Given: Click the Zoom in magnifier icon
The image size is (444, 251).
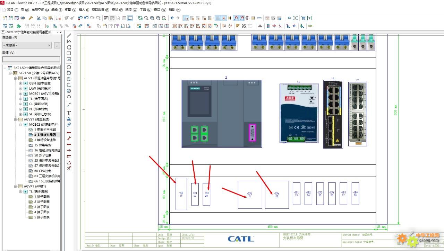Looking at the screenshot, I should tap(152, 18).
